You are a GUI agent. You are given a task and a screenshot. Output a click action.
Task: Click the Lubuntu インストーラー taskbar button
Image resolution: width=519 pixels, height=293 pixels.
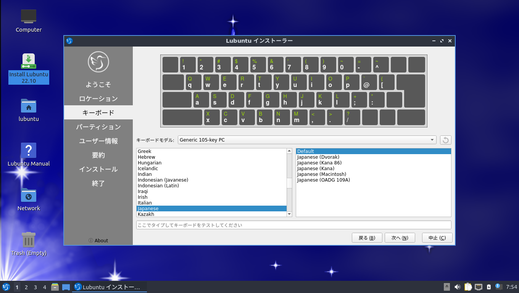(x=110, y=287)
